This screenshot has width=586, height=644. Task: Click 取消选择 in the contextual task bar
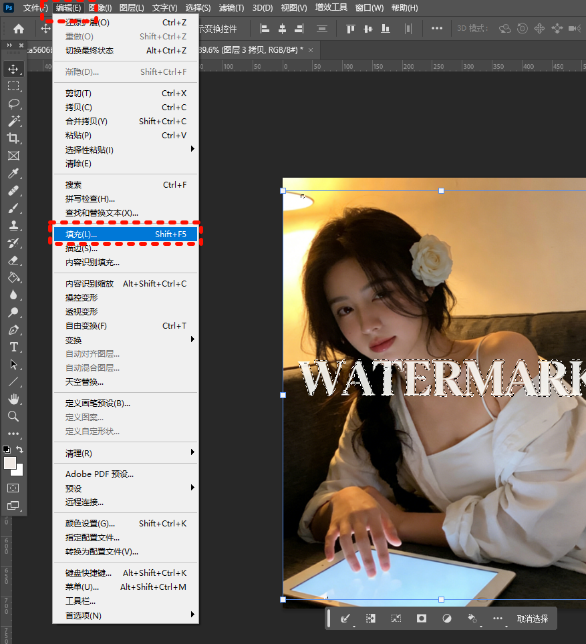point(532,619)
